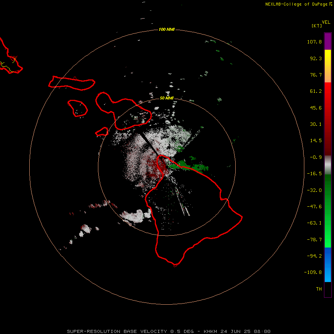The height and width of the screenshot is (334, 334).
Task: Click the blue segment of velocity color bar
Action: coord(328,265)
